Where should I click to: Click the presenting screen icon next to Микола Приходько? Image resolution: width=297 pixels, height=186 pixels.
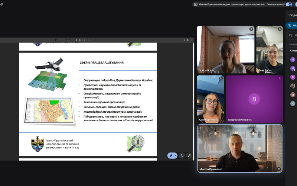(196, 4)
